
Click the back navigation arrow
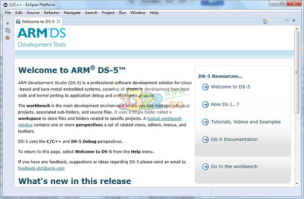(x=272, y=21)
